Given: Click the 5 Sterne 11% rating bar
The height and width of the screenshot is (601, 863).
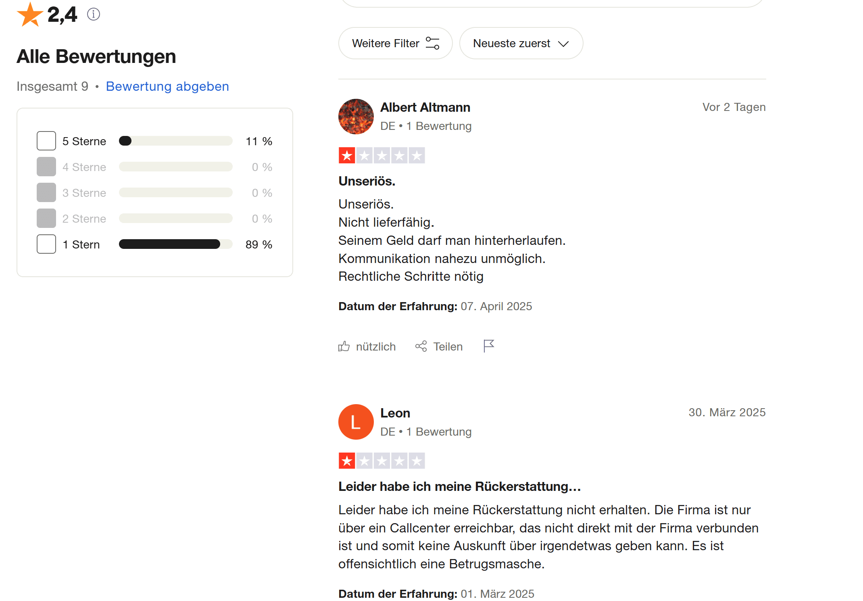Looking at the screenshot, I should tap(175, 141).
